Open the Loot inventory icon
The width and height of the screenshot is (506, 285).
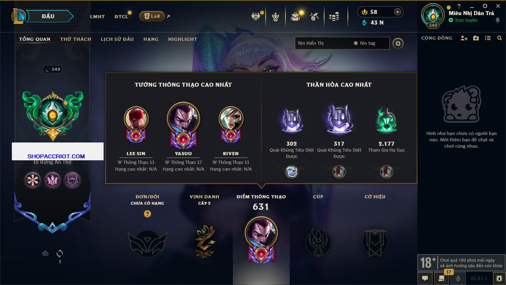(295, 16)
